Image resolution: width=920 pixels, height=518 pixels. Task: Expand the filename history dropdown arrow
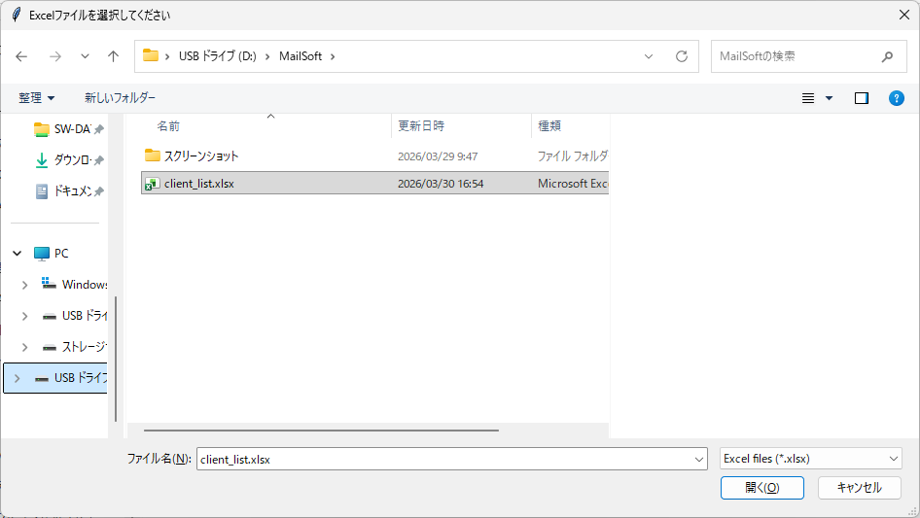click(x=699, y=459)
